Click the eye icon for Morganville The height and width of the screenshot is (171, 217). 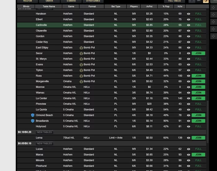[x=188, y=81]
